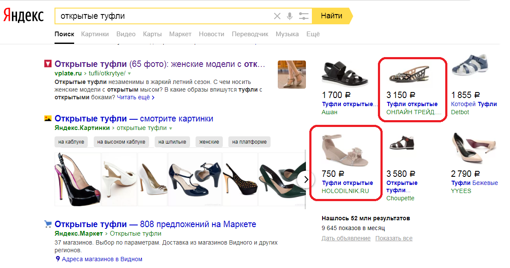Open result thumbnail of heeled shoes
Screen dimensions: 510x268
click(292, 75)
